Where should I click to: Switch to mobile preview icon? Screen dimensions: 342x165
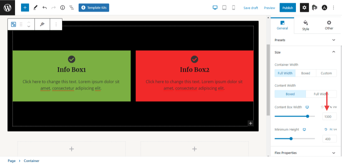coord(233,7)
